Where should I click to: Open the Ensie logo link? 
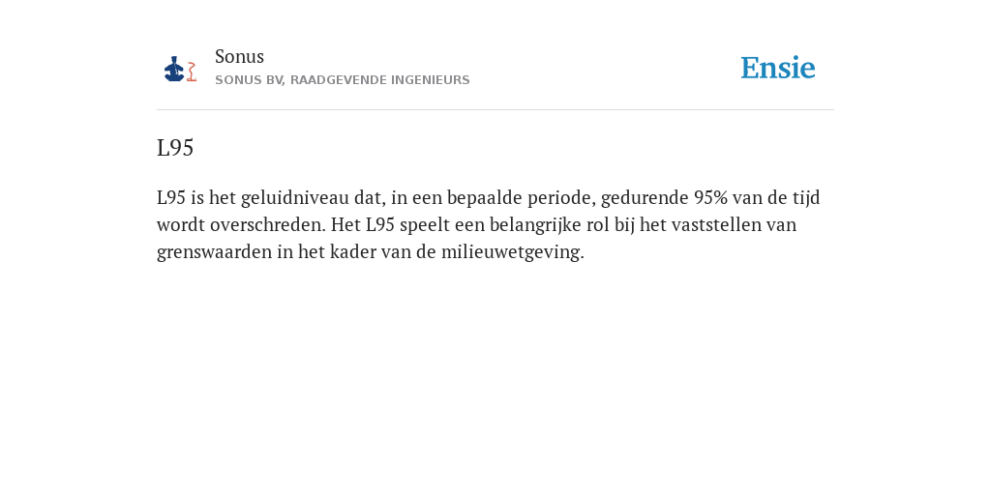pos(778,68)
